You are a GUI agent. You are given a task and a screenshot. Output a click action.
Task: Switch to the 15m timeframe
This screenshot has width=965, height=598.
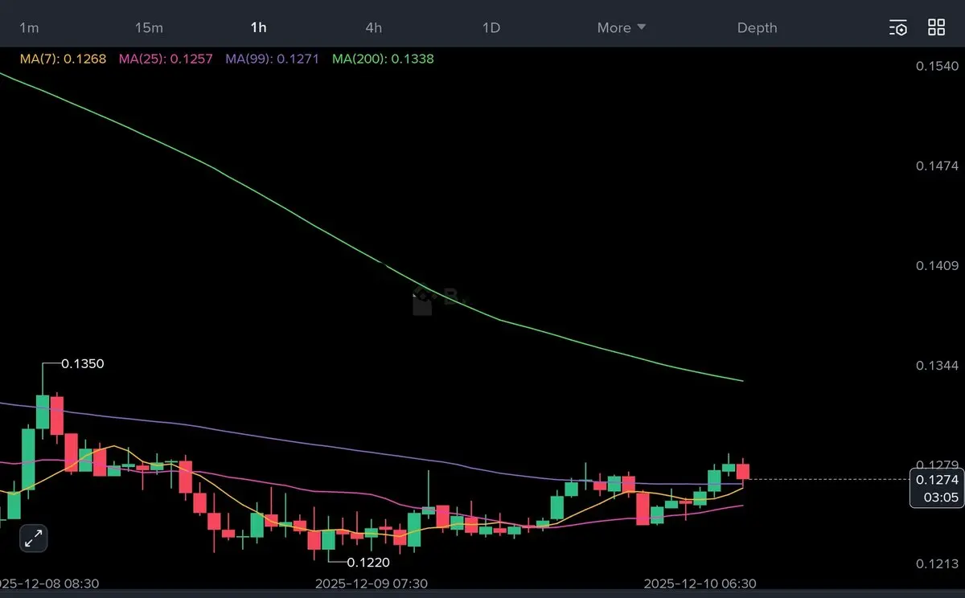149,27
